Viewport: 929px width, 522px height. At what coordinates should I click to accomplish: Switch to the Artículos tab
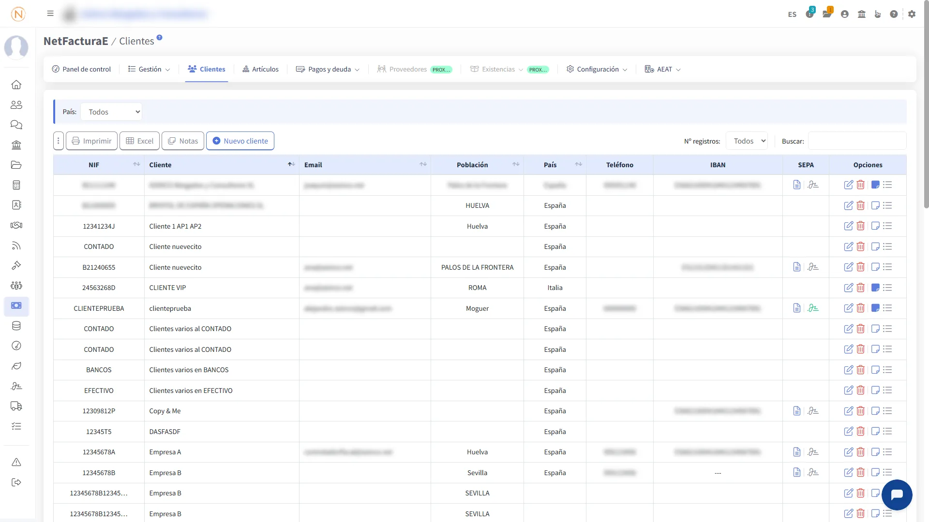(x=260, y=69)
